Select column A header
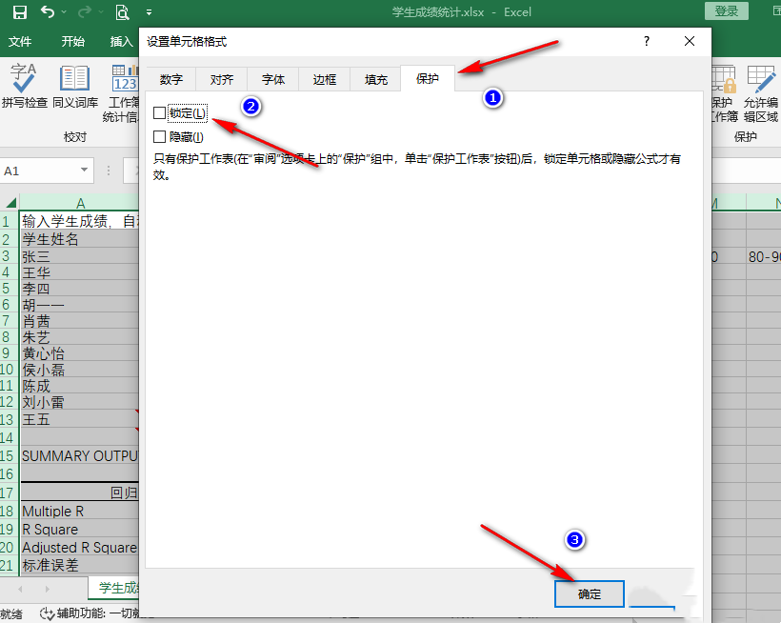Image resolution: width=781 pixels, height=623 pixels. coord(80,203)
